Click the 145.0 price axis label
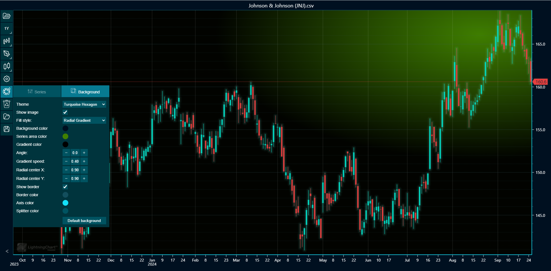The image size is (551, 271). (x=540, y=215)
